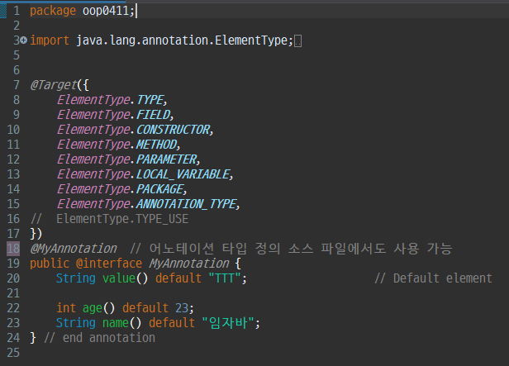The width and height of the screenshot is (509, 366).
Task: Click the 'package' keyword on line 1
Action: pyautogui.click(x=53, y=11)
